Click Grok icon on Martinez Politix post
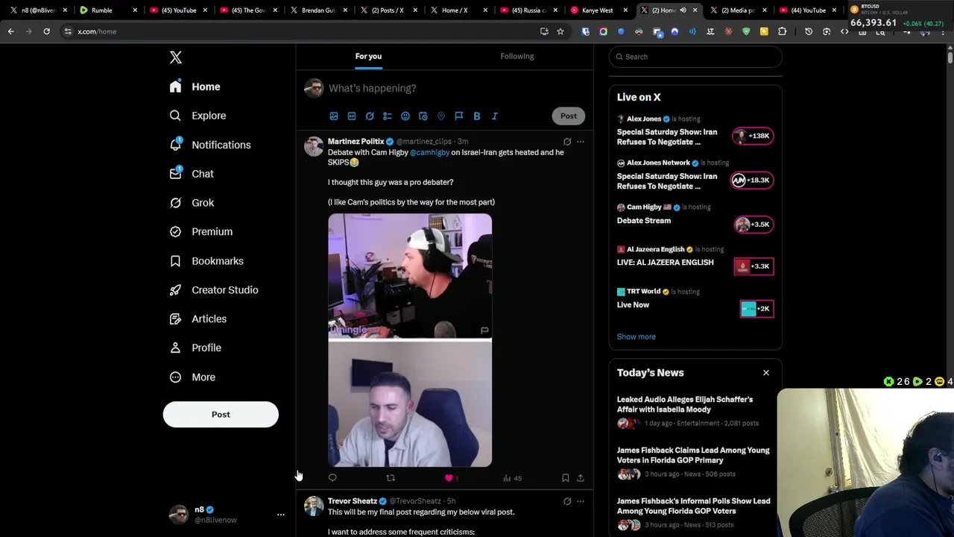Screen dimensions: 954x537 tap(567, 142)
